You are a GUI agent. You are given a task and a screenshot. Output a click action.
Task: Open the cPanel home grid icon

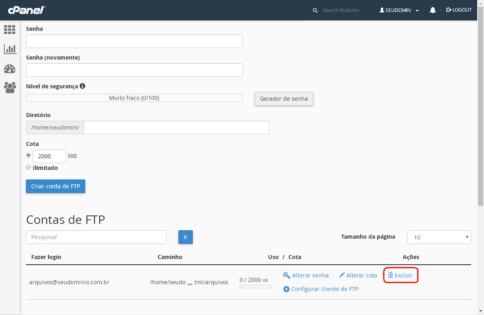[10, 29]
